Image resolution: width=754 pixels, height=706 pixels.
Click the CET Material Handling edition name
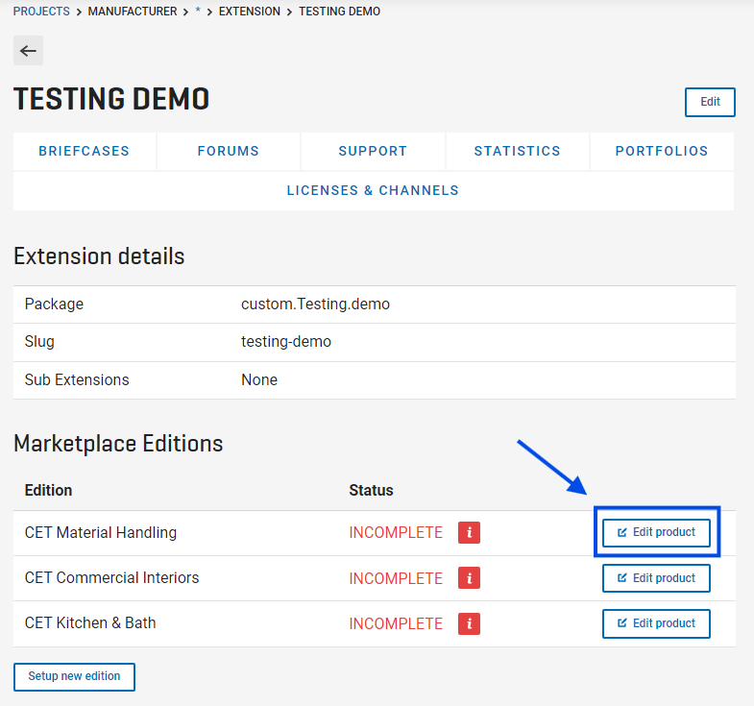point(101,532)
